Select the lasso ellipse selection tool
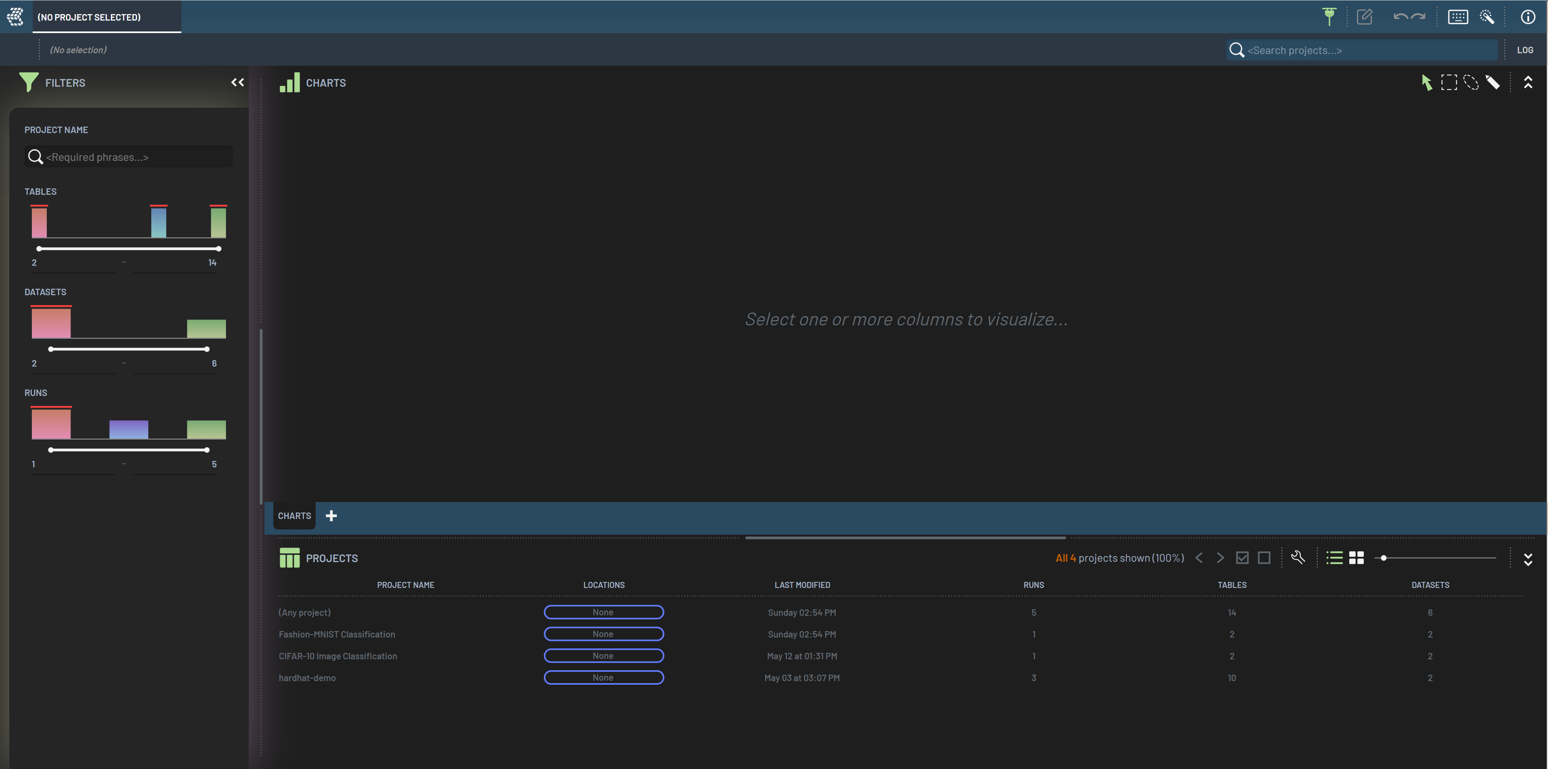The width and height of the screenshot is (1548, 769). pyautogui.click(x=1471, y=82)
